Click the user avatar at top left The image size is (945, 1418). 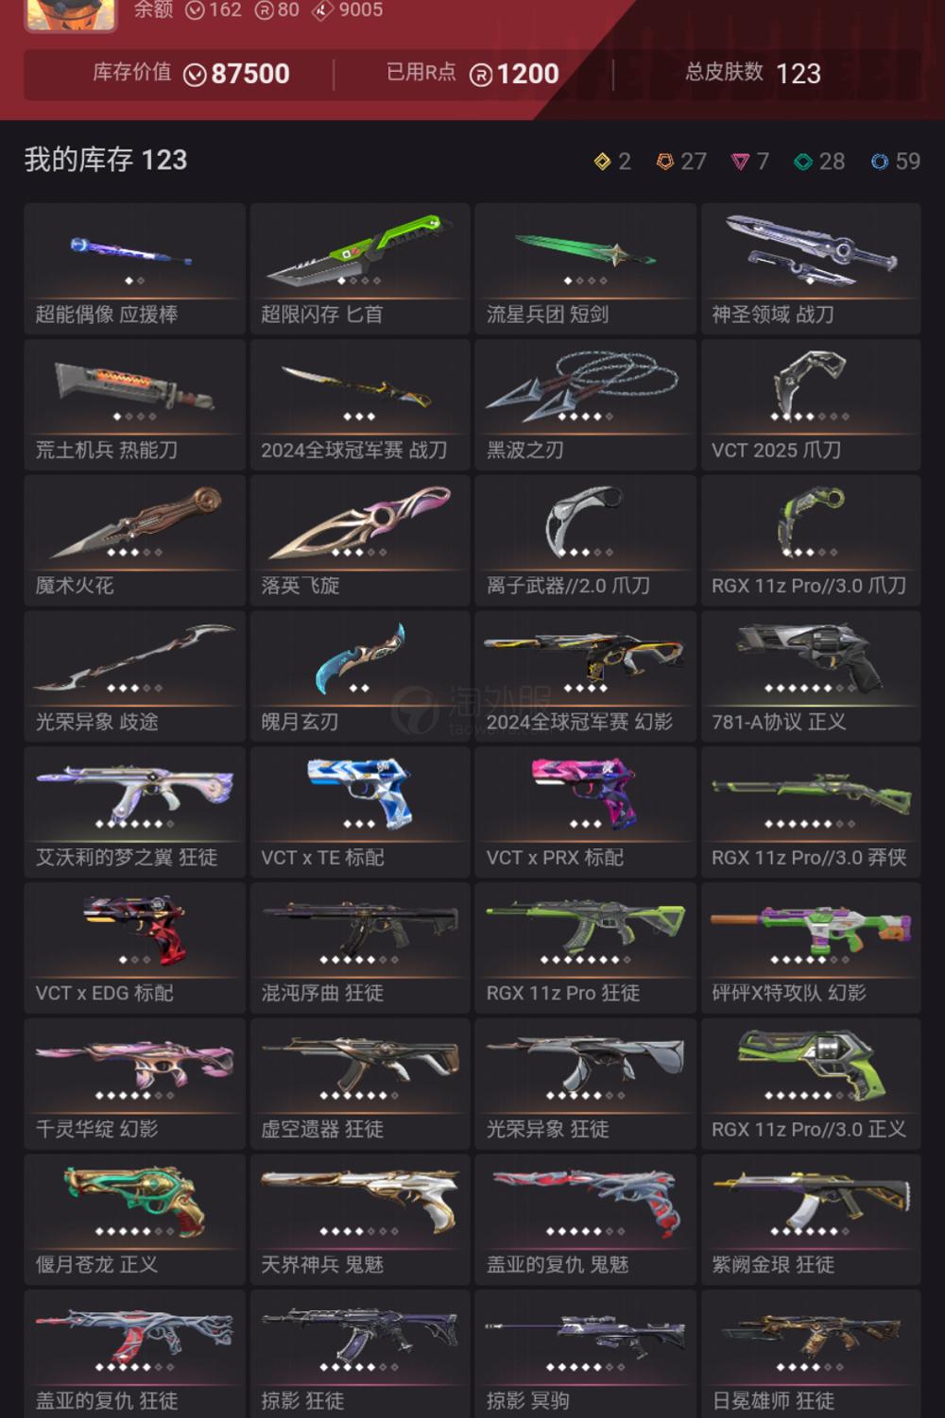coord(71,13)
